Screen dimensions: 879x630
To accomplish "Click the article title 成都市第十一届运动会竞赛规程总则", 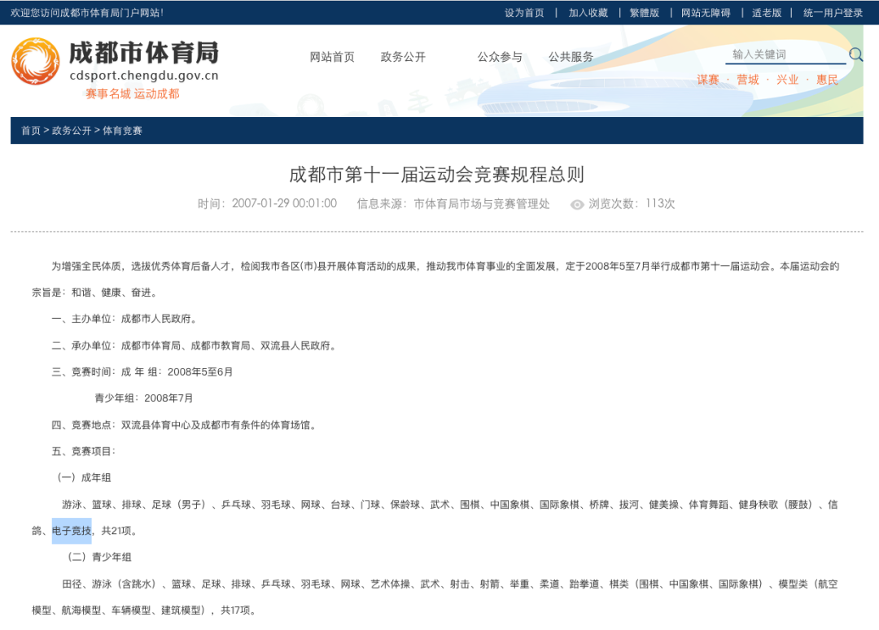I will [x=436, y=175].
